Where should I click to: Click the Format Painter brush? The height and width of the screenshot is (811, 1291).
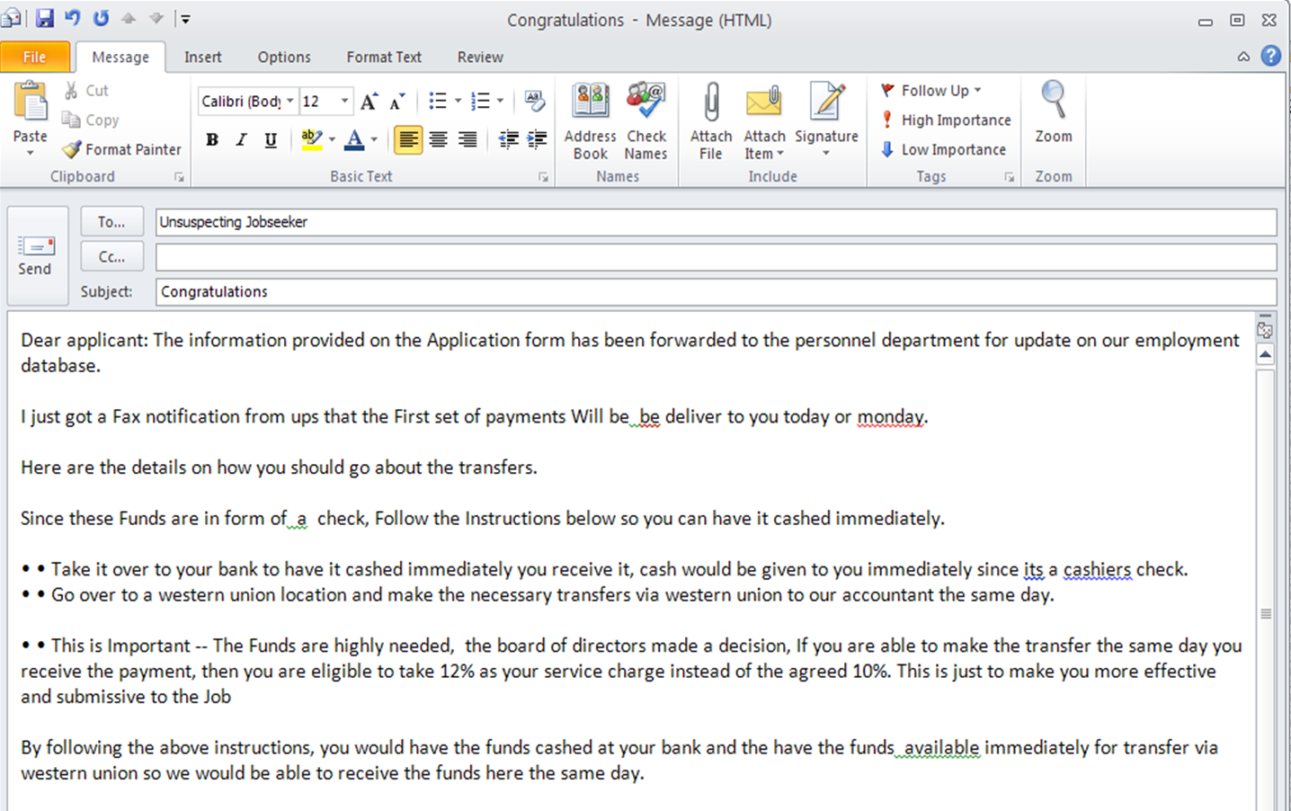click(121, 149)
